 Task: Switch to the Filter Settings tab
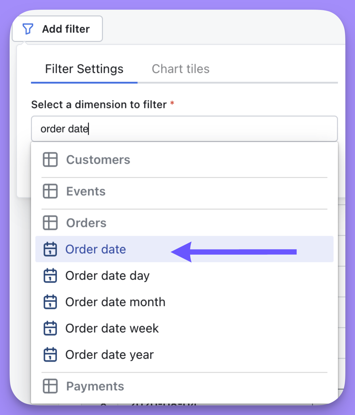click(84, 69)
